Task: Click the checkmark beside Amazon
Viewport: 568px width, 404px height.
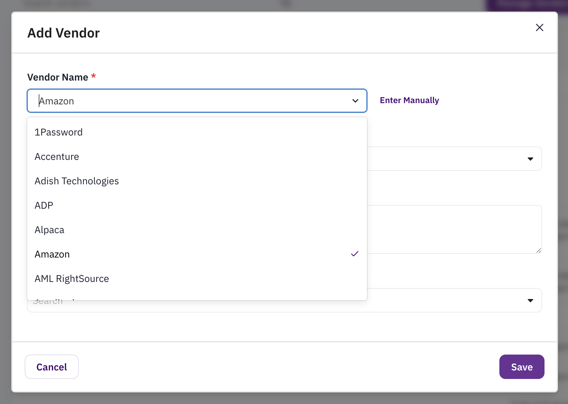Action: 354,254
